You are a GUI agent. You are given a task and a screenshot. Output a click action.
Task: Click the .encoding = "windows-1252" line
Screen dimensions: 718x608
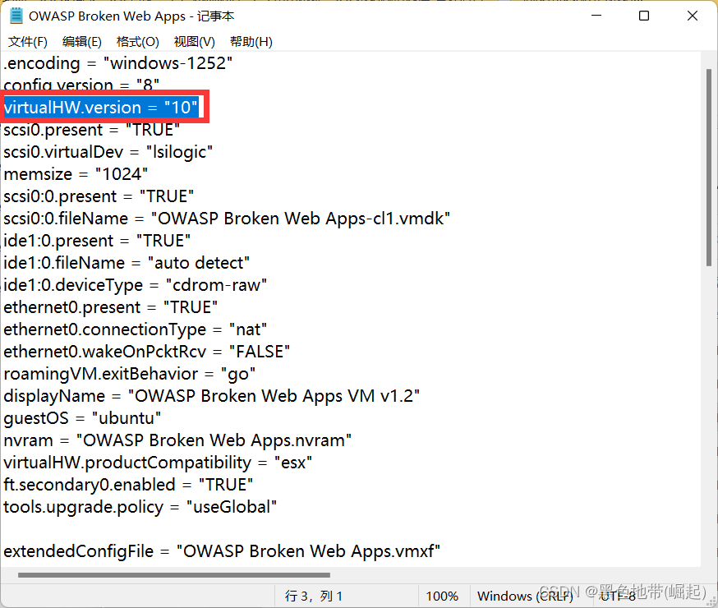coord(118,63)
